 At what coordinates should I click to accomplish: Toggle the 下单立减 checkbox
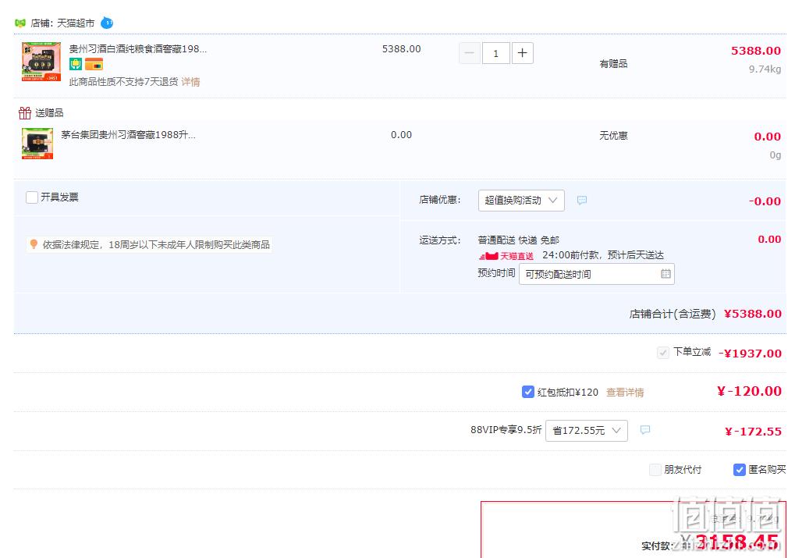pyautogui.click(x=663, y=353)
